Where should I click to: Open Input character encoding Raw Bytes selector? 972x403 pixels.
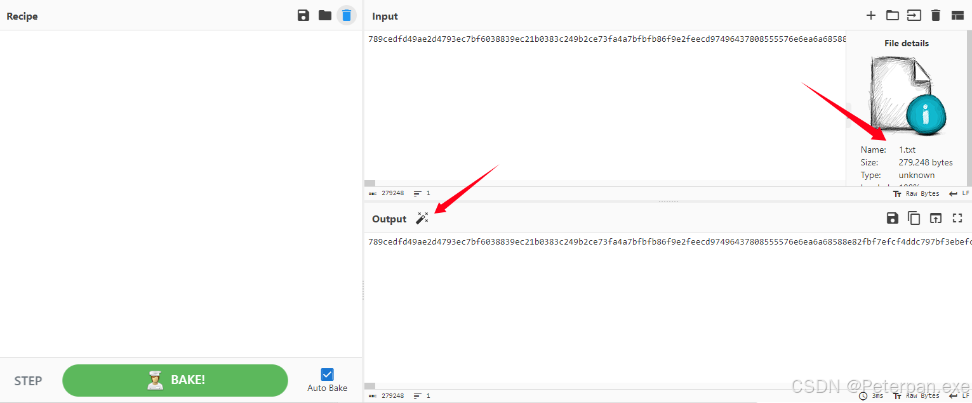coord(916,194)
